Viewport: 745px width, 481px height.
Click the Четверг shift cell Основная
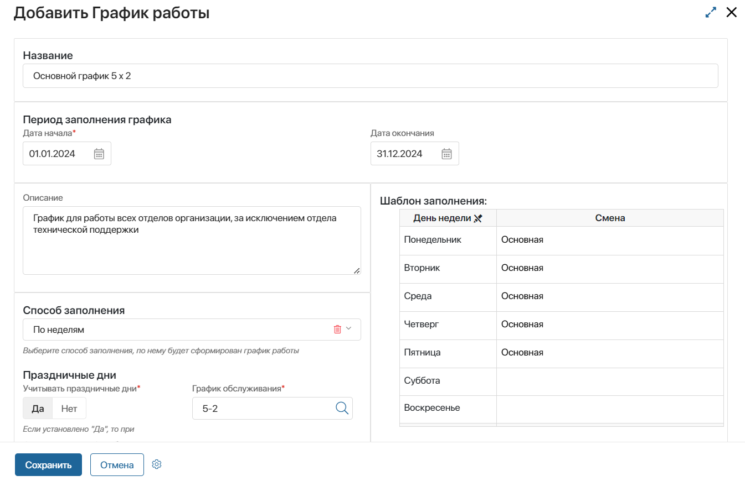pyautogui.click(x=610, y=325)
